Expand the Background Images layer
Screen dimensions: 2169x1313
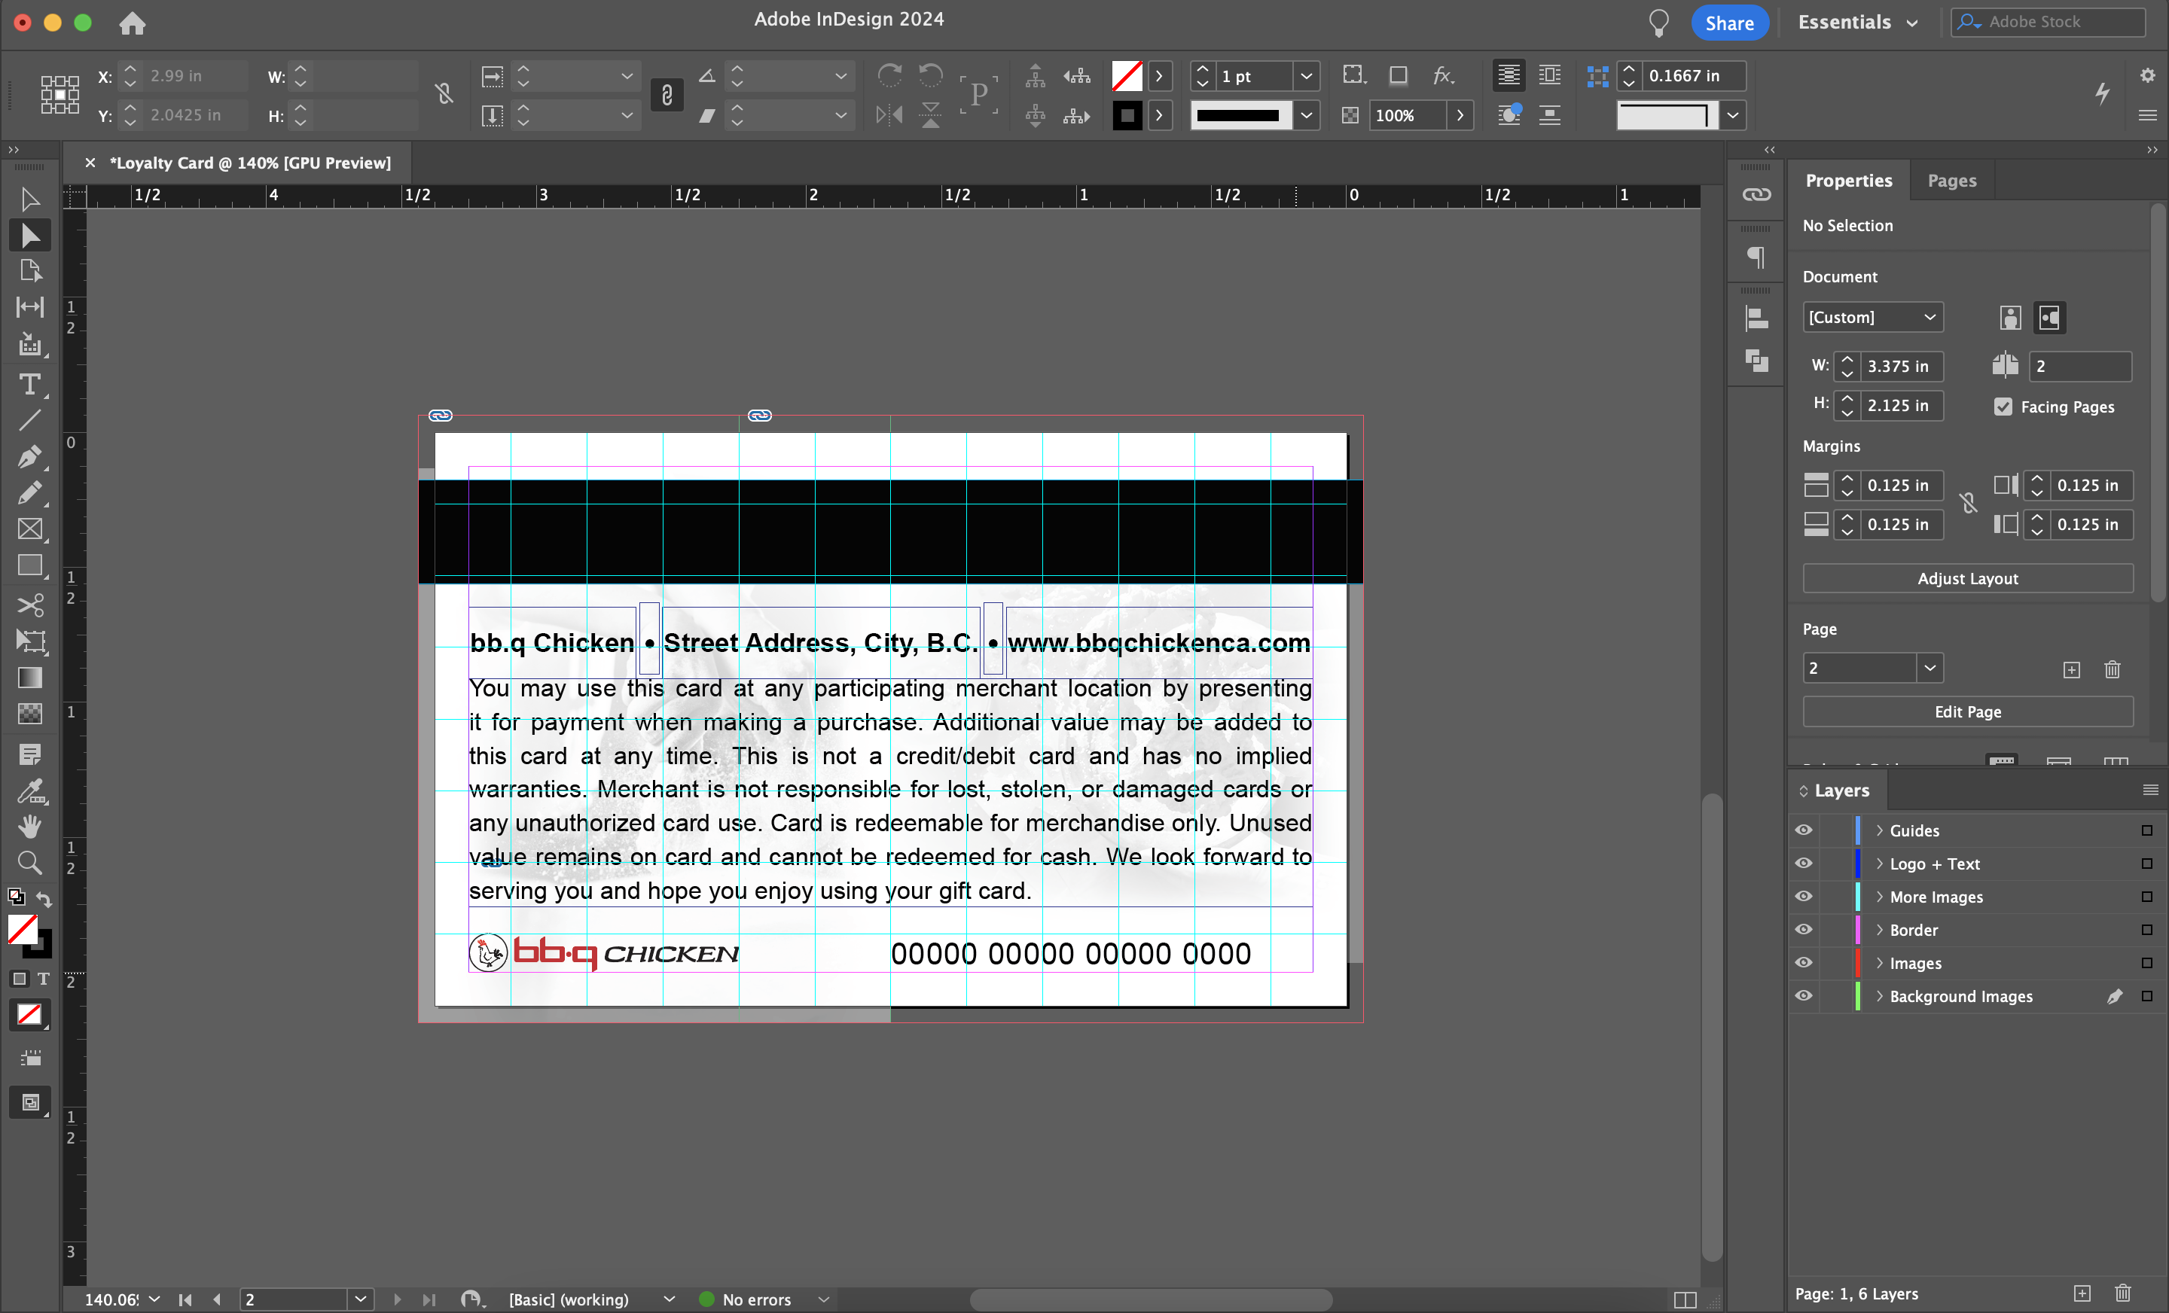click(x=1879, y=995)
